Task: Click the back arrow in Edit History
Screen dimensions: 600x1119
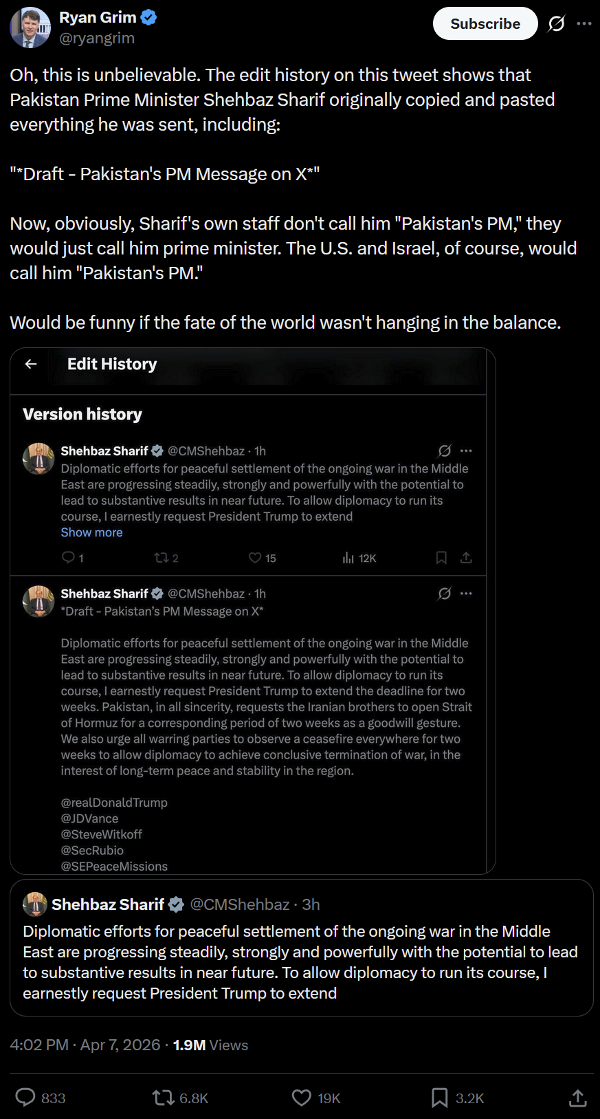Action: [31, 364]
